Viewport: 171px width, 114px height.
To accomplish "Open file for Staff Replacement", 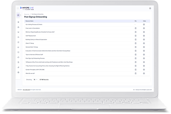I will [135, 36].
